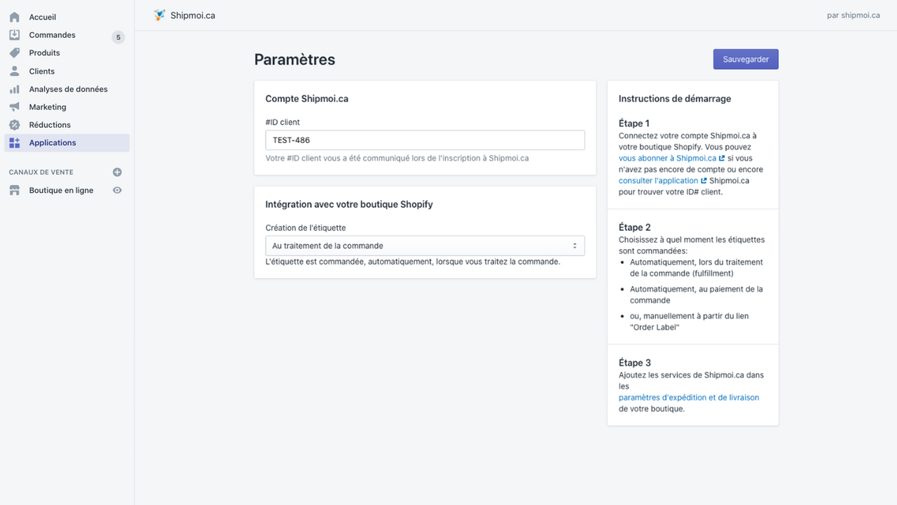Select the Commandes orders icon
897x505 pixels.
(x=15, y=34)
